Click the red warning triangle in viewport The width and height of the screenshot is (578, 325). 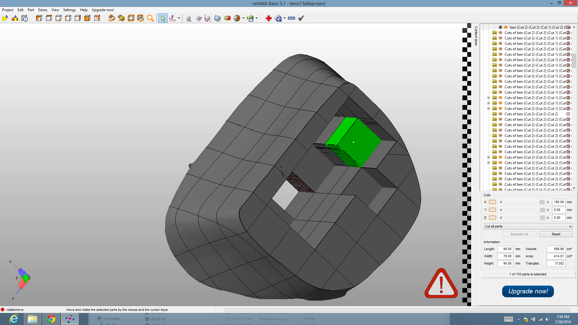pyautogui.click(x=441, y=283)
